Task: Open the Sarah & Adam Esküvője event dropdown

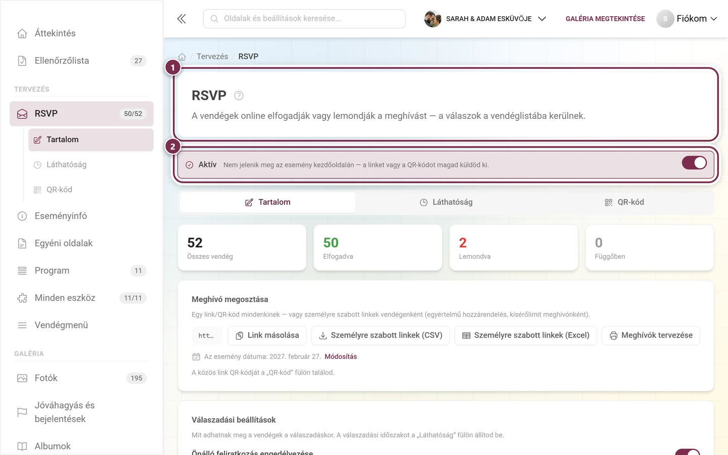Action: coord(485,19)
